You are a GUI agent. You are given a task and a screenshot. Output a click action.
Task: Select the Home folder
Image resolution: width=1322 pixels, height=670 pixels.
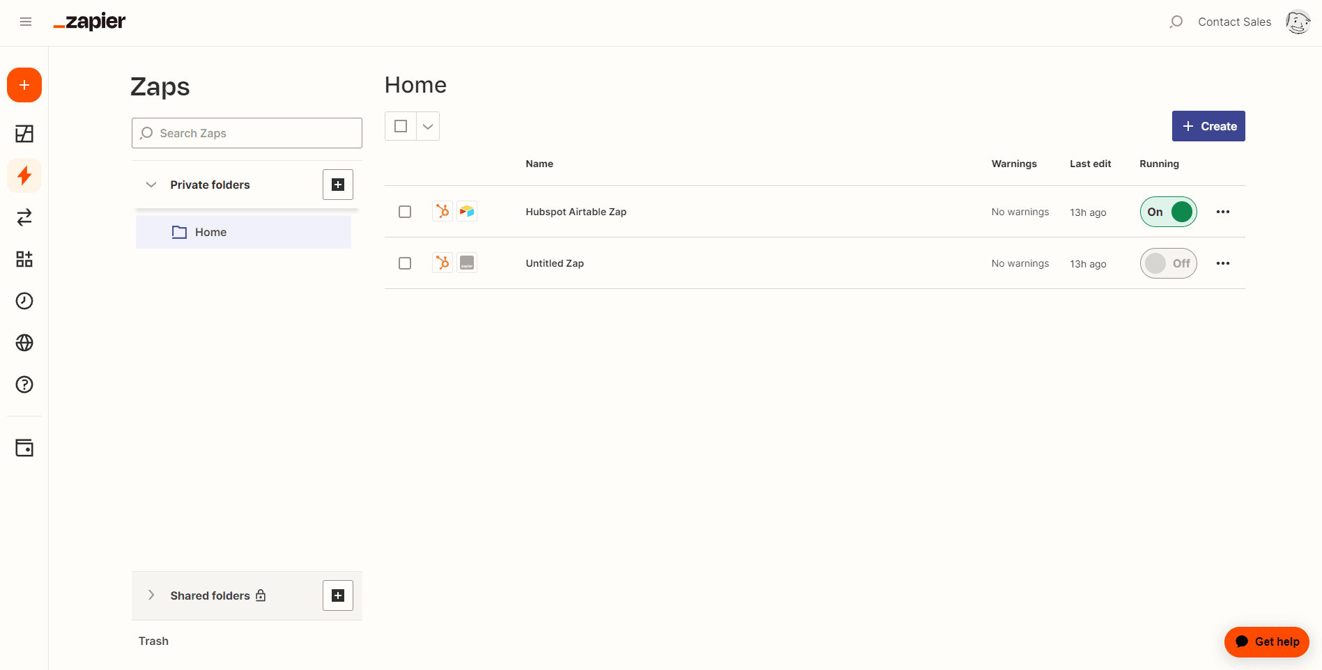pos(243,232)
